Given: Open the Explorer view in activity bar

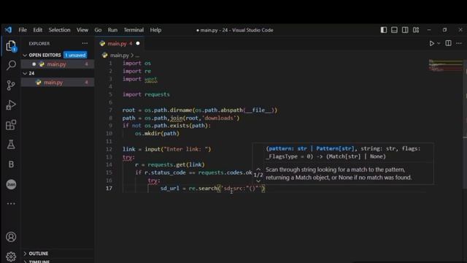Looking at the screenshot, I should pos(11,46).
